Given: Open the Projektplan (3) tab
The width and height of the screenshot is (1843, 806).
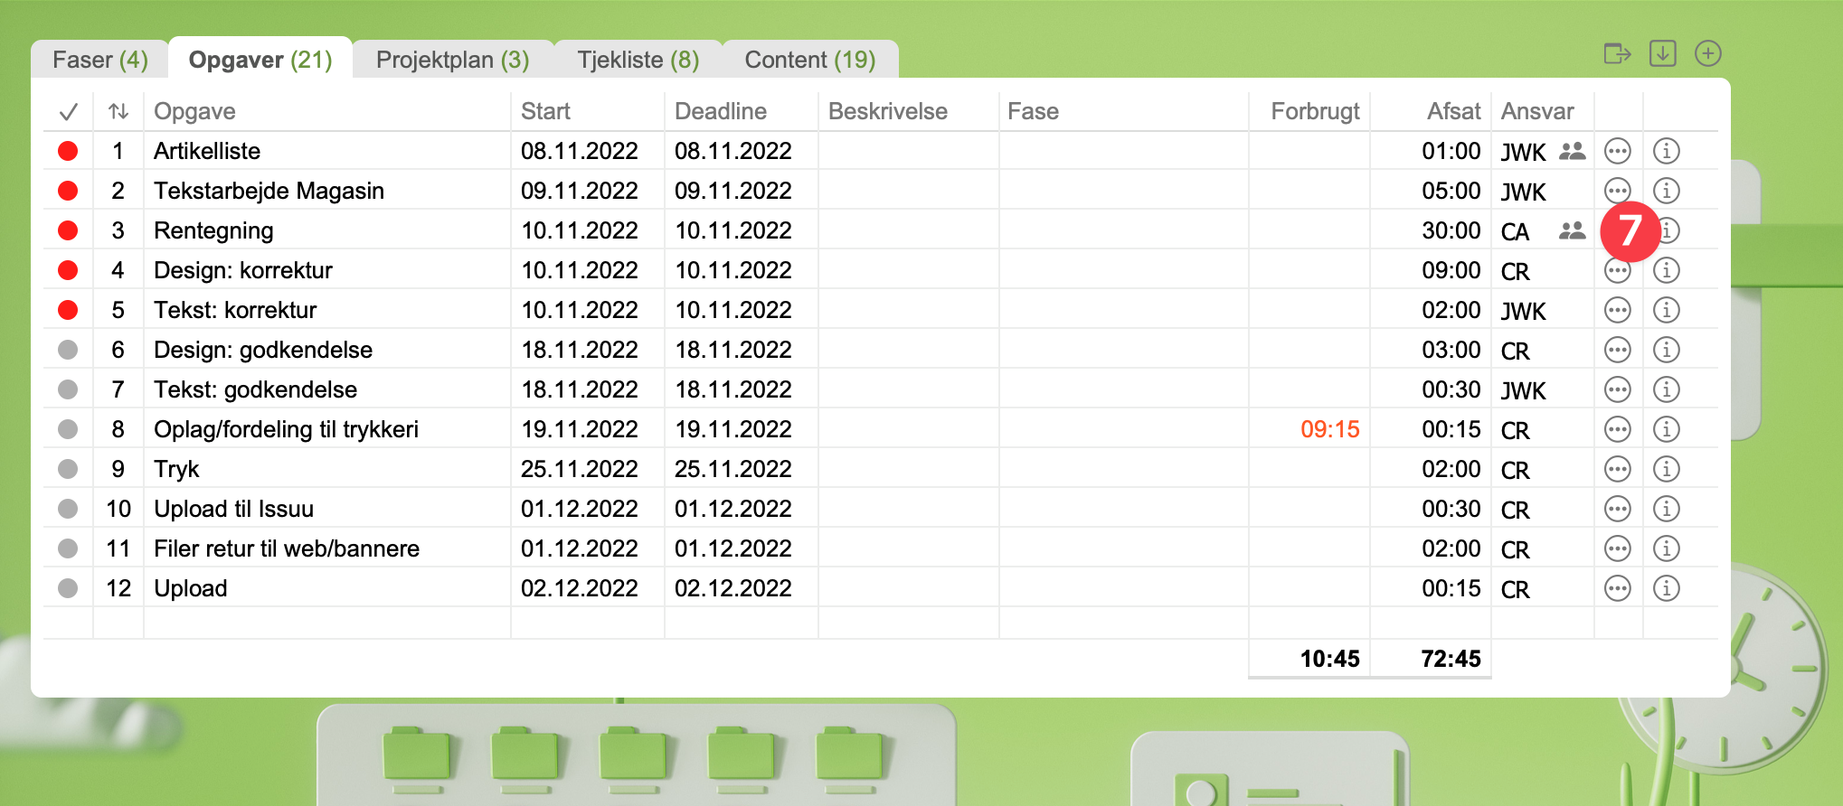Looking at the screenshot, I should tap(452, 60).
